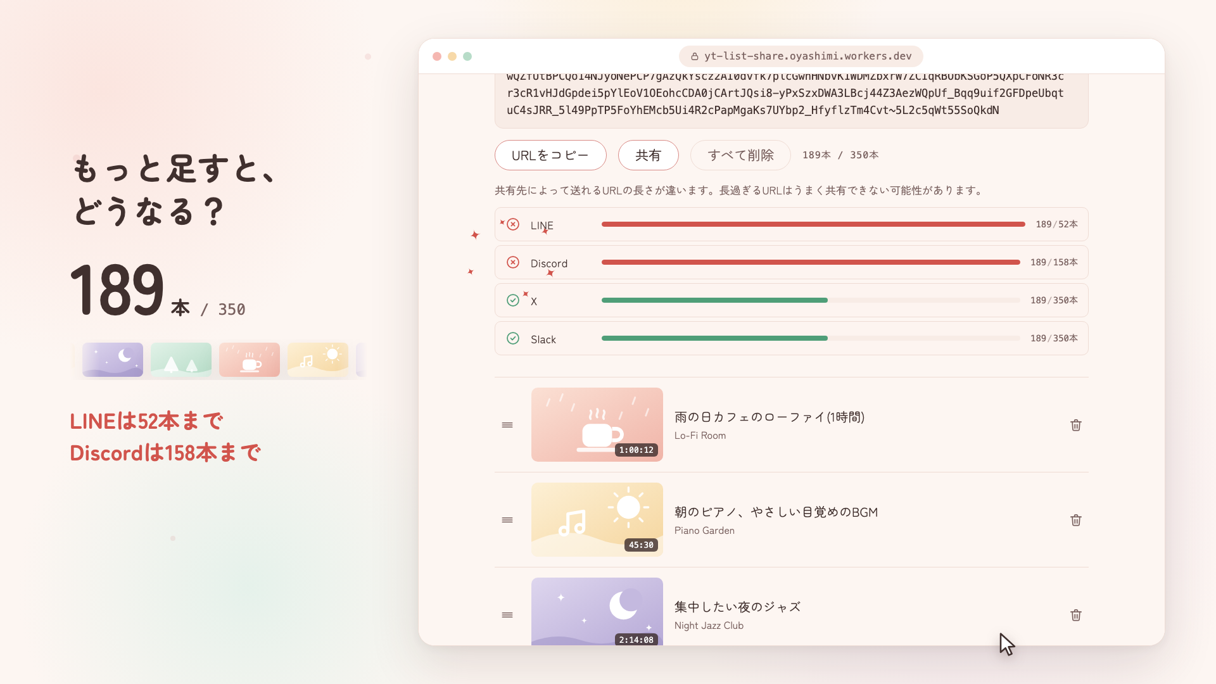Viewport: 1216px width, 684px height.
Task: Open the 共有 share button
Action: click(x=648, y=155)
